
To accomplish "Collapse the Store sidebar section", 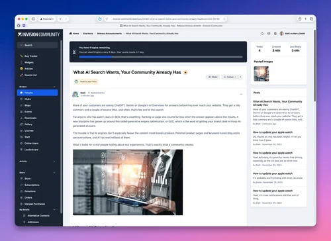I will [54, 173].
